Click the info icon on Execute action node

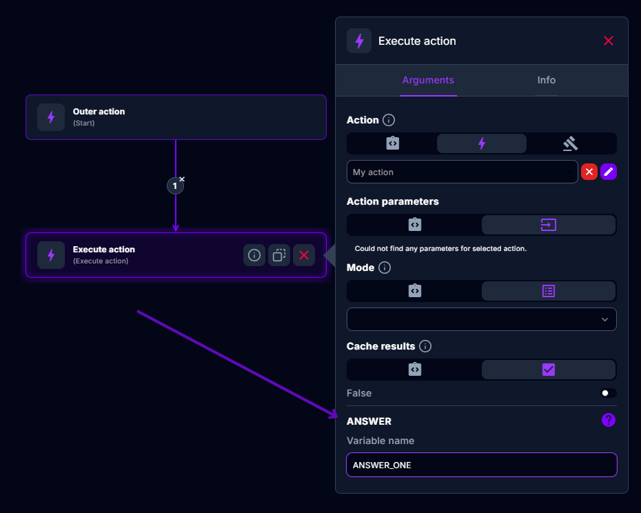coord(254,255)
